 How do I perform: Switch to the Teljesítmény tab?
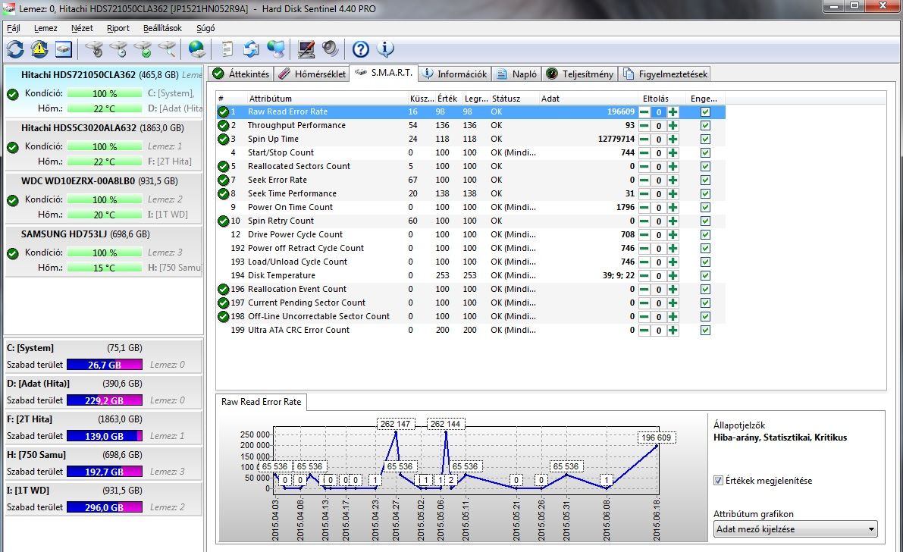point(580,74)
